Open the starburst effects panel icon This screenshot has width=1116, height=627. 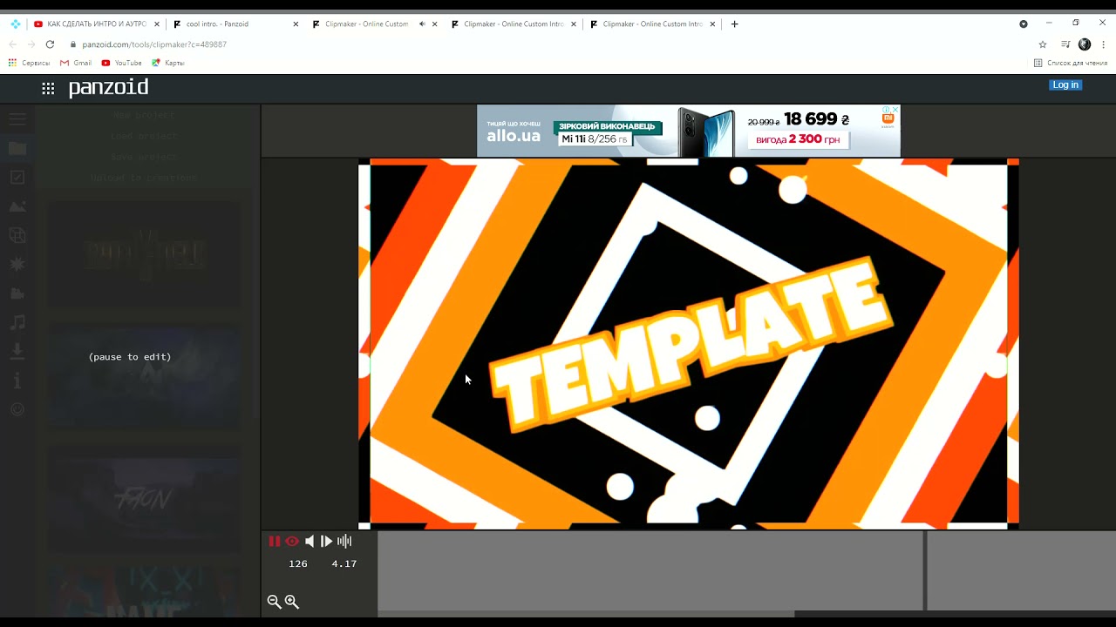pyautogui.click(x=17, y=264)
